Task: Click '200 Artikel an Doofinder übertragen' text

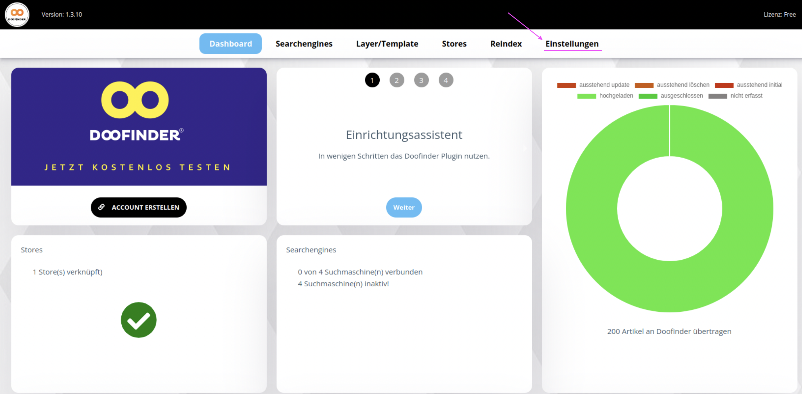Action: (669, 331)
